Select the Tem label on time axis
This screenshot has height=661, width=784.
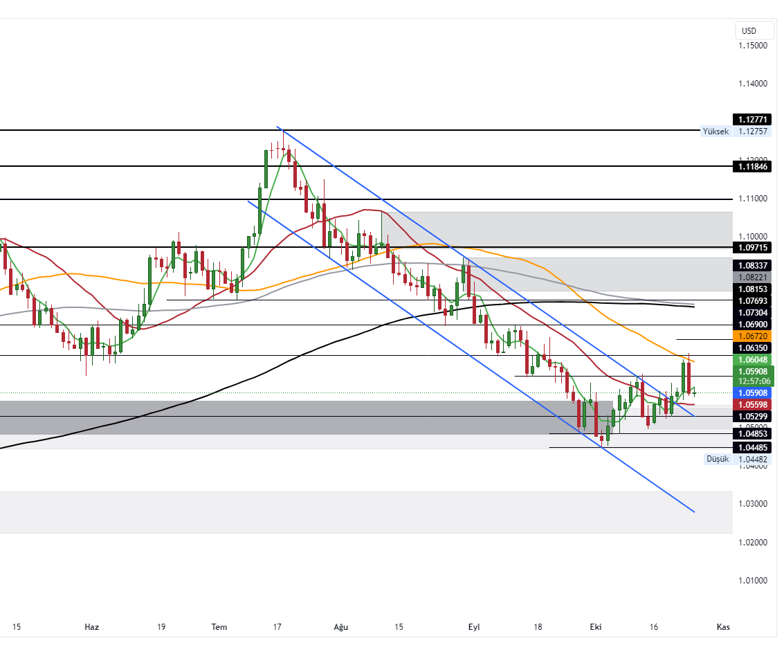click(x=219, y=627)
